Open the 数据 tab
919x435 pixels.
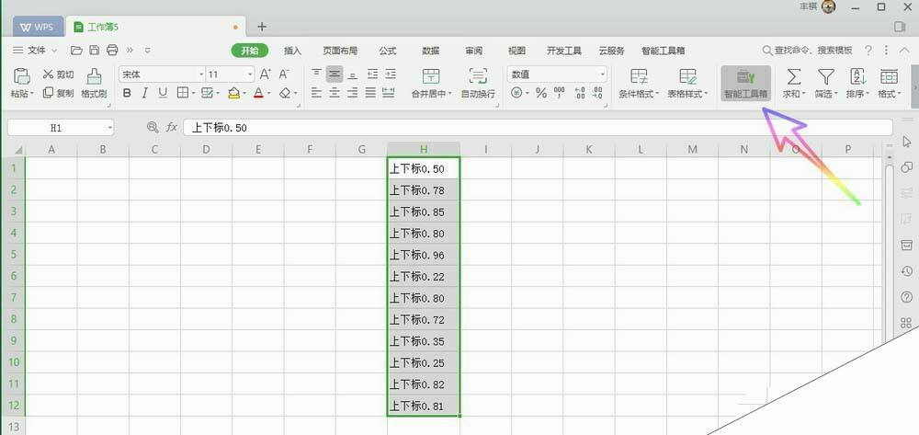click(x=431, y=51)
